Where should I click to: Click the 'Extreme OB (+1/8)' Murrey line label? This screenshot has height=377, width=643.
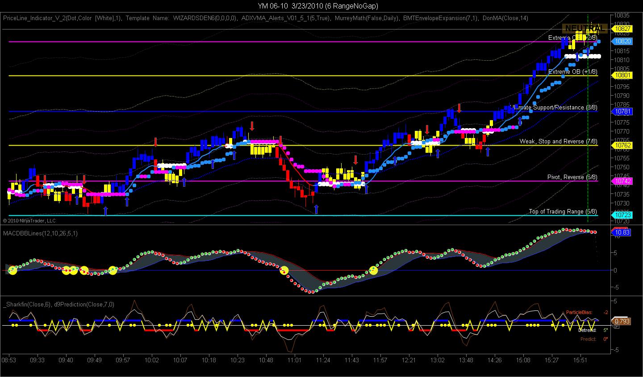coord(573,72)
